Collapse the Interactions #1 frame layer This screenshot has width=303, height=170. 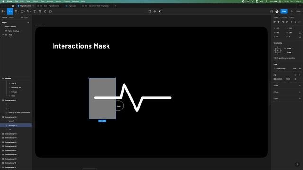coord(3,100)
